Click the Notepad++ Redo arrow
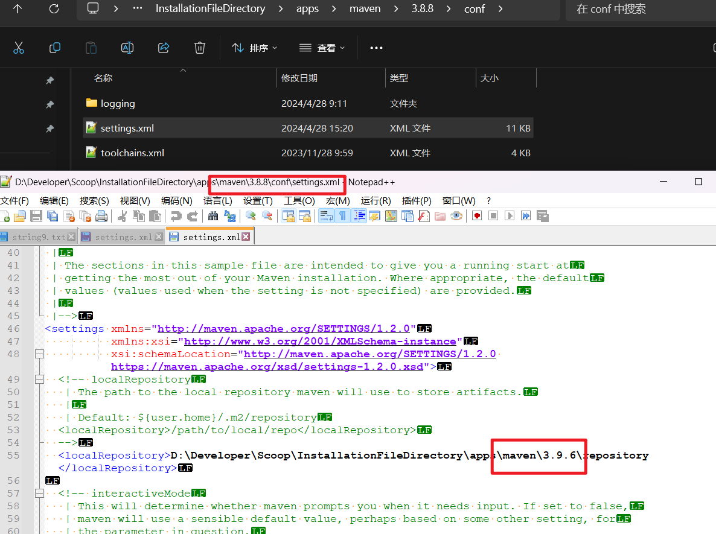 [x=192, y=217]
